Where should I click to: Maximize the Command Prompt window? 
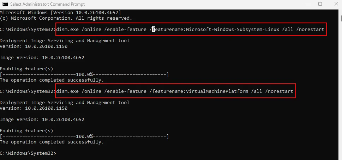(x=320, y=4)
